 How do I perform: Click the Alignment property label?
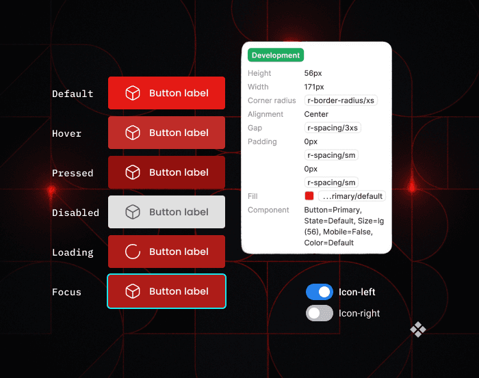pyautogui.click(x=266, y=114)
